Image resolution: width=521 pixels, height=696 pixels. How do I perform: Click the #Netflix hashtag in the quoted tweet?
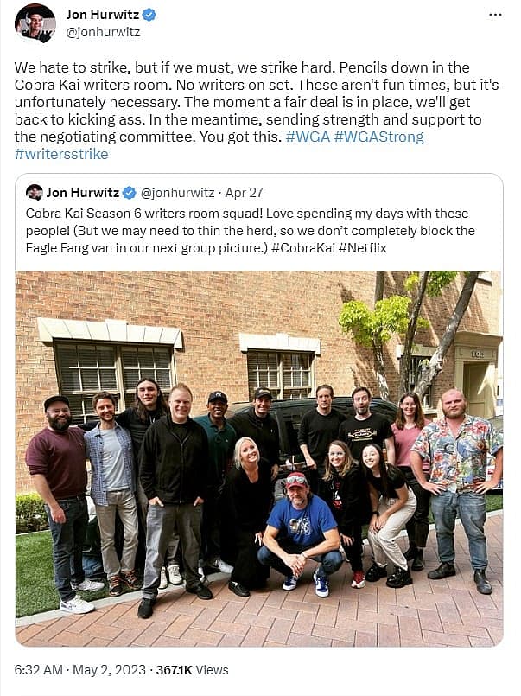coord(363,247)
